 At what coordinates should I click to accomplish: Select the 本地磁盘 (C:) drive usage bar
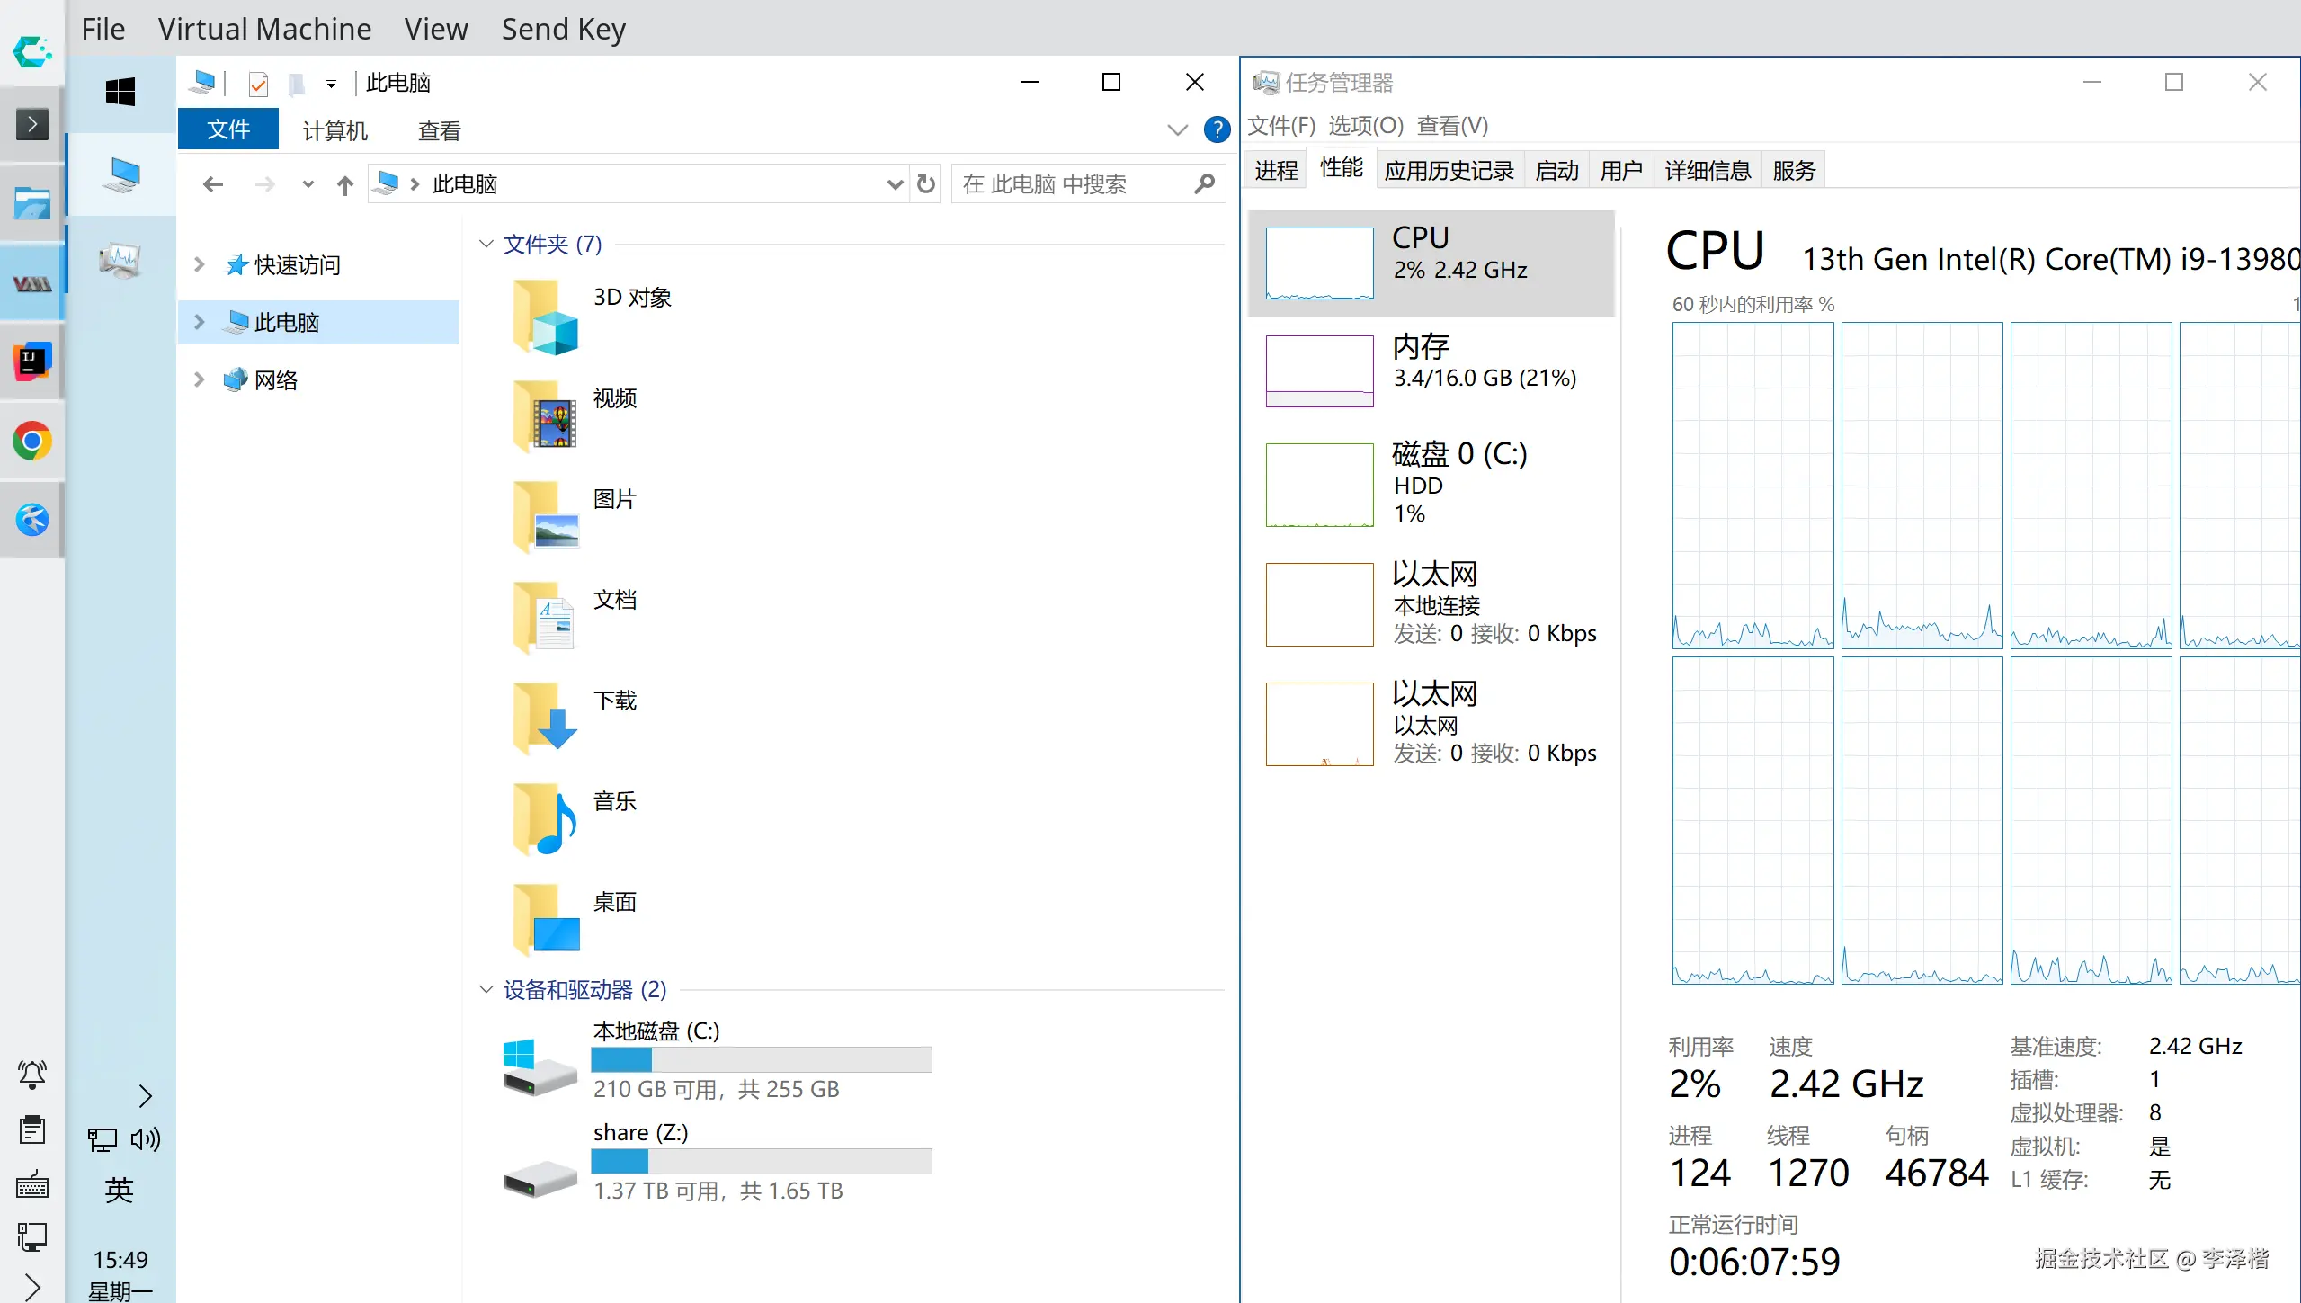761,1059
